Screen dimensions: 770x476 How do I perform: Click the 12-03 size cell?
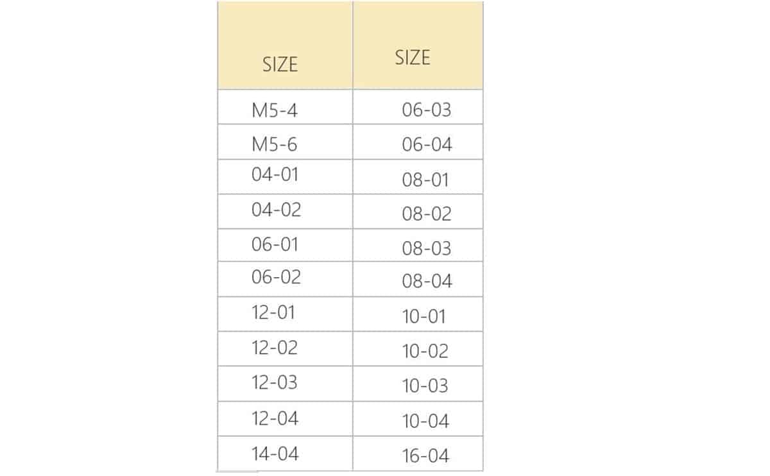(x=275, y=382)
